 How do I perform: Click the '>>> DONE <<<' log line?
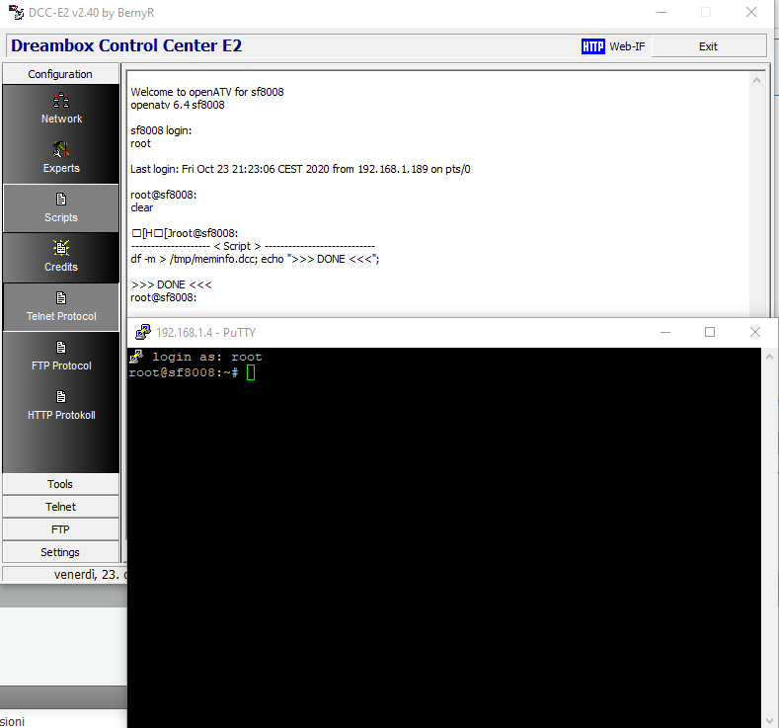[x=172, y=284]
